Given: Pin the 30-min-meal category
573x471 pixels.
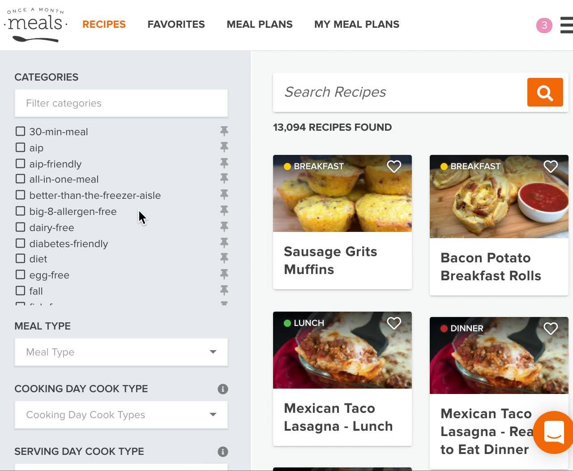Looking at the screenshot, I should [x=224, y=131].
